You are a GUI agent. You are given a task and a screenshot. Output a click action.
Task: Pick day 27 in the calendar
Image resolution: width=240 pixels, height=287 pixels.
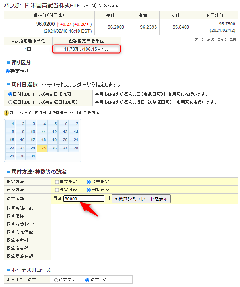[x=63, y=148]
